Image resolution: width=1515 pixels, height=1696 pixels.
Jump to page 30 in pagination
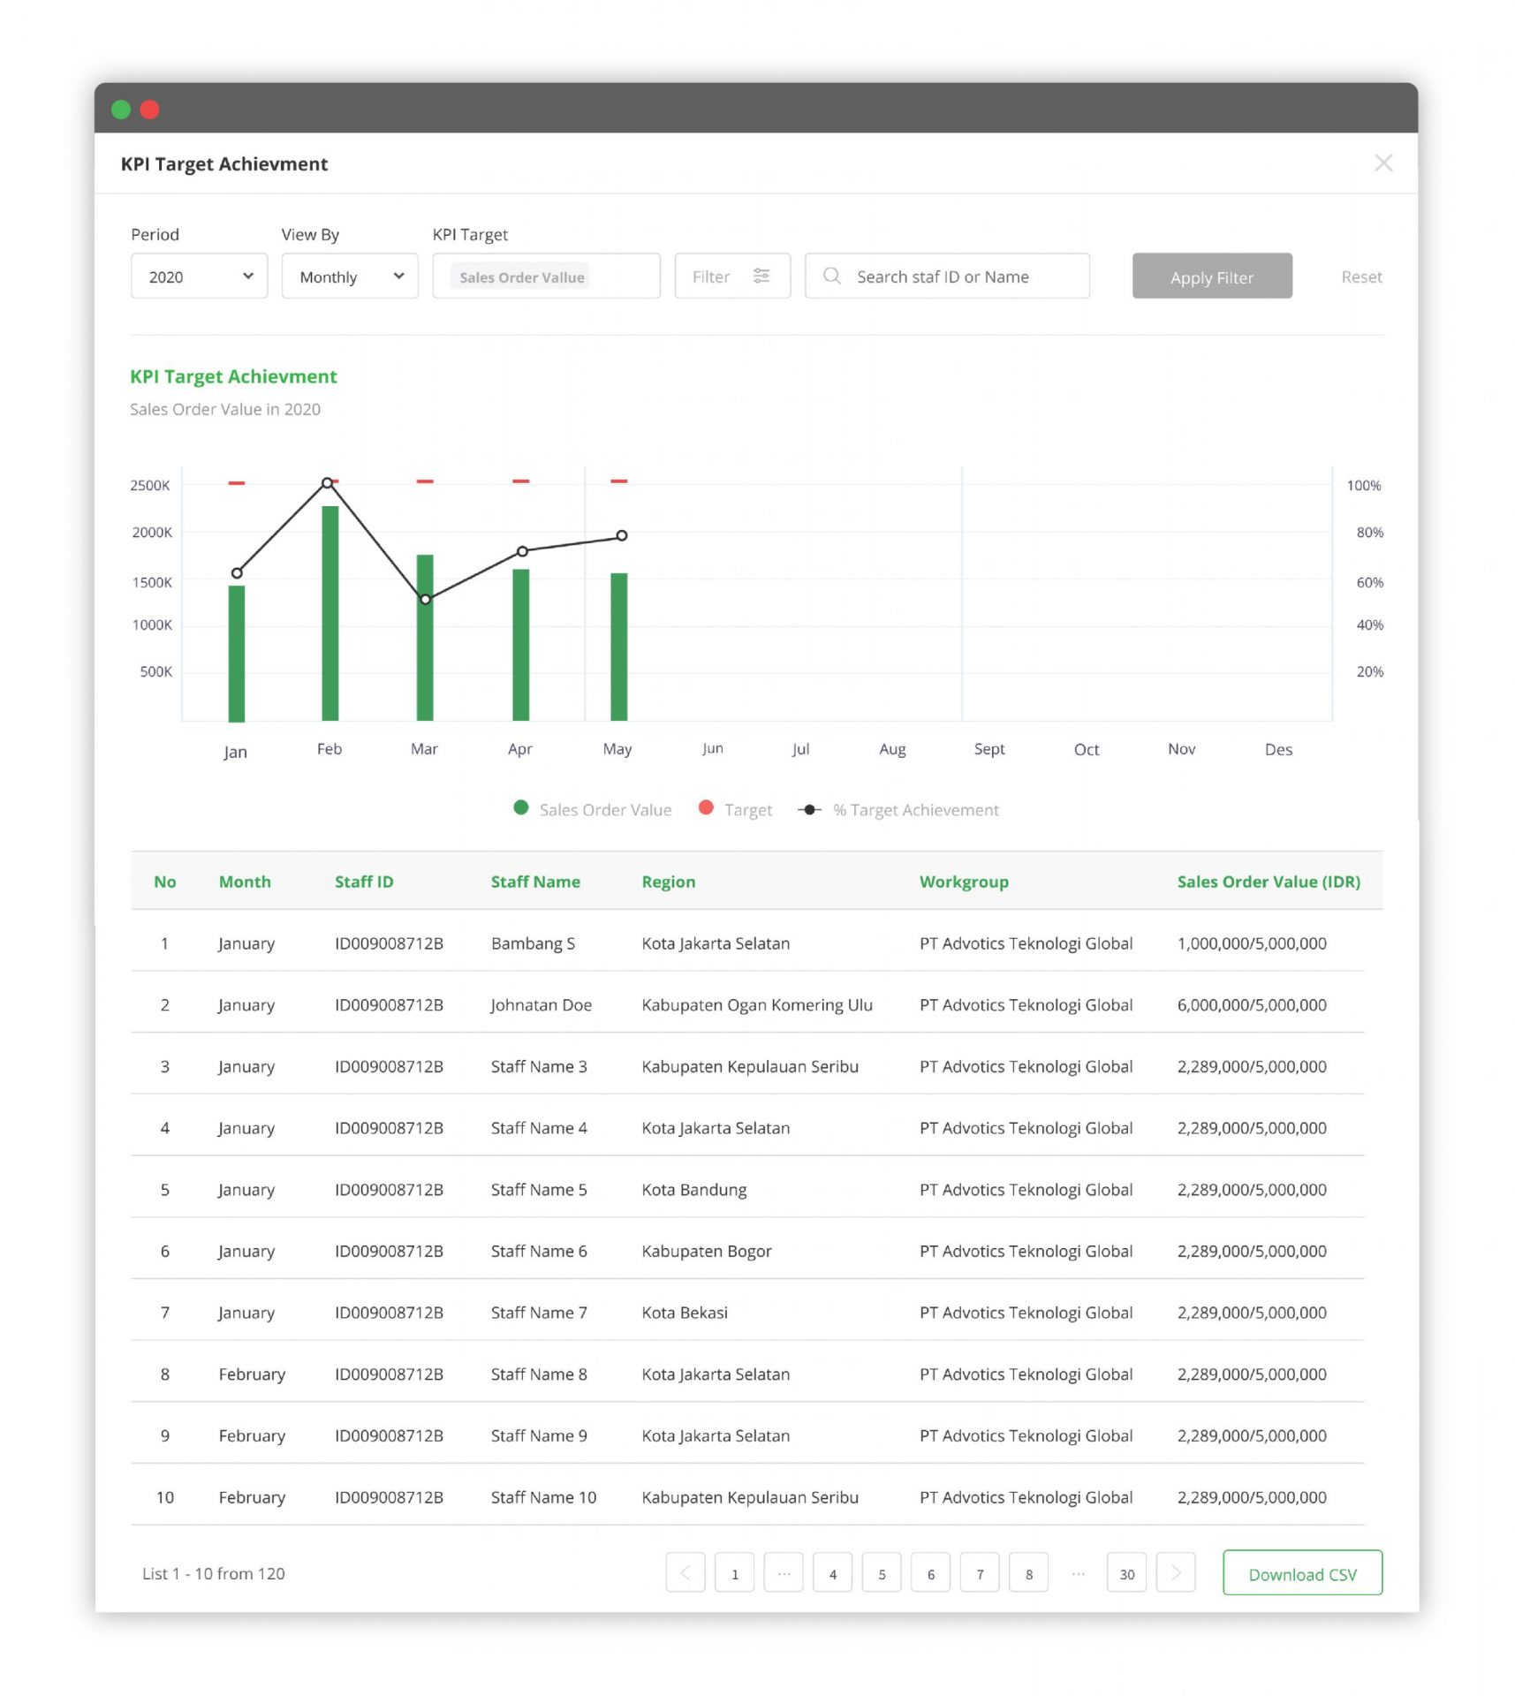click(x=1126, y=1573)
